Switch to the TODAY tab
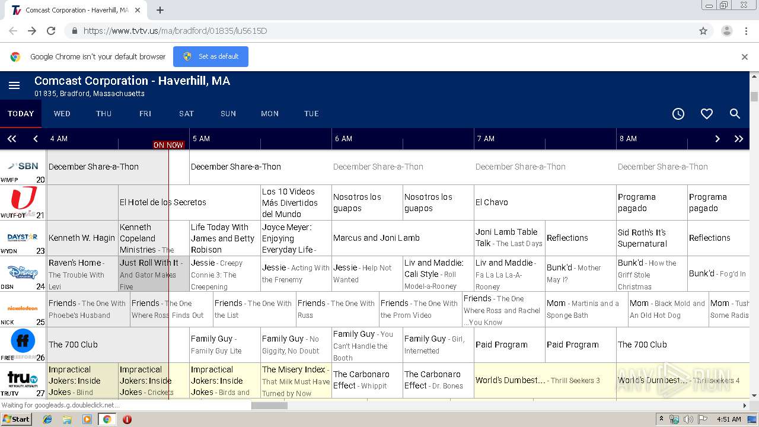 coord(21,114)
